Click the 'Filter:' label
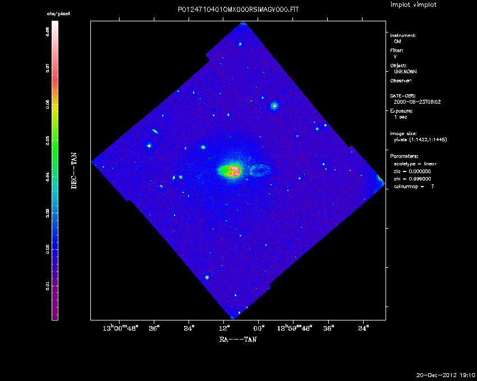The height and width of the screenshot is (381, 477). point(397,50)
